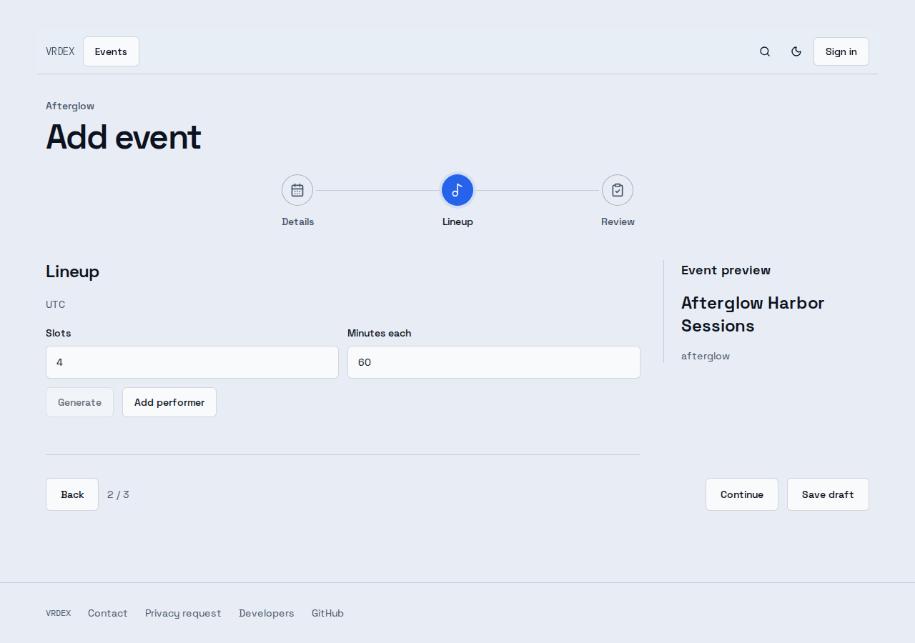The height and width of the screenshot is (643, 915).
Task: Focus the Minutes each input field
Action: [x=494, y=362]
